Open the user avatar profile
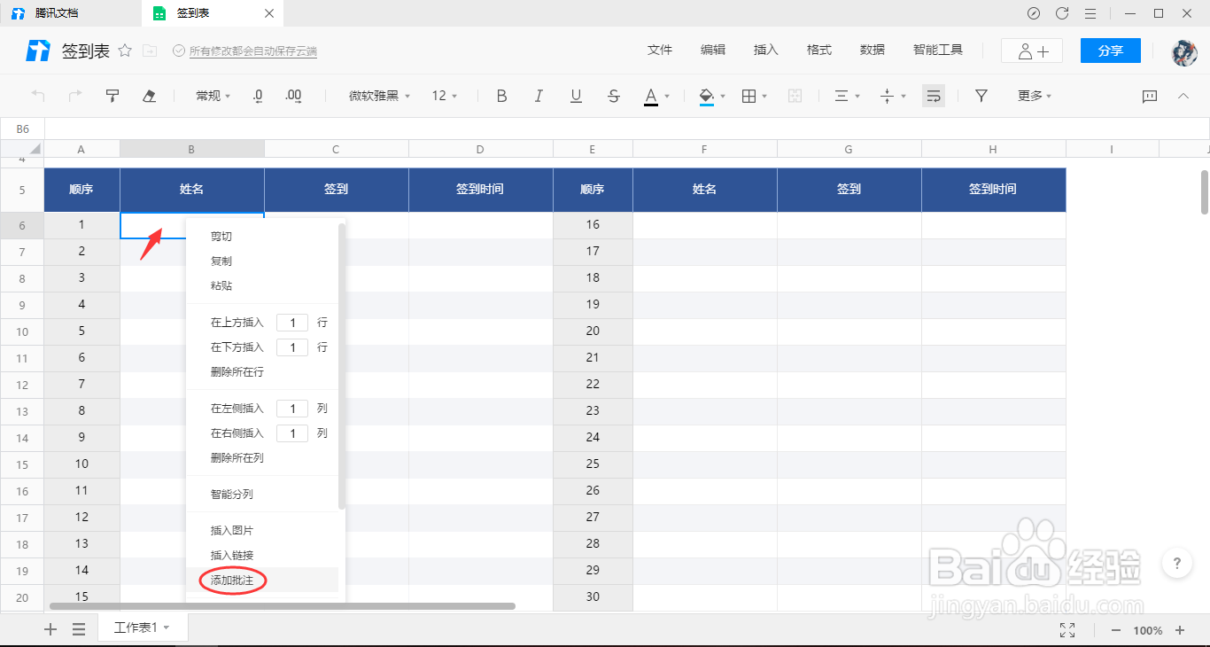The width and height of the screenshot is (1210, 647). click(x=1184, y=51)
